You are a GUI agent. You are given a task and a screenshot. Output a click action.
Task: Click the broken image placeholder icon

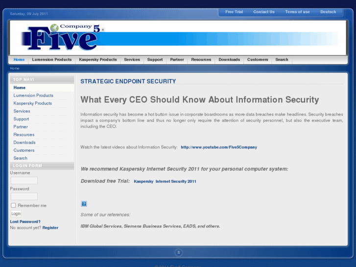pyautogui.click(x=84, y=204)
